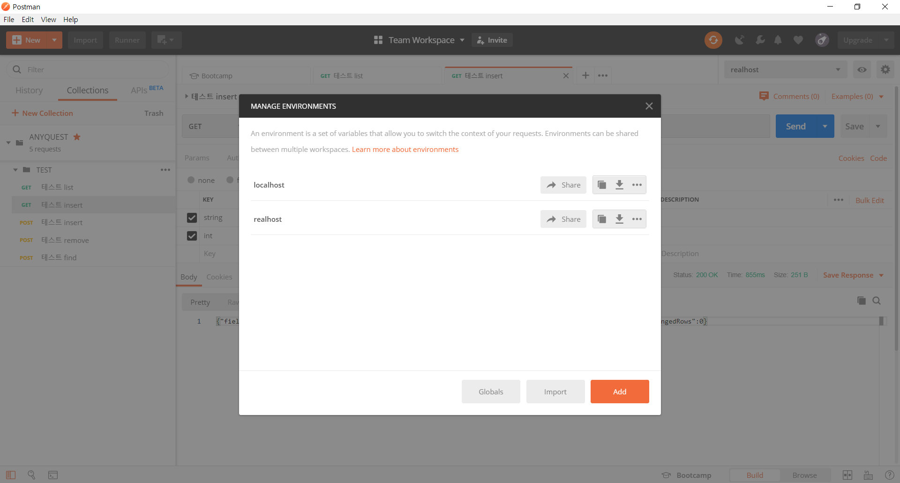Screen dimensions: 900x483
Task: Click the heart icon in header
Action: tap(798, 40)
